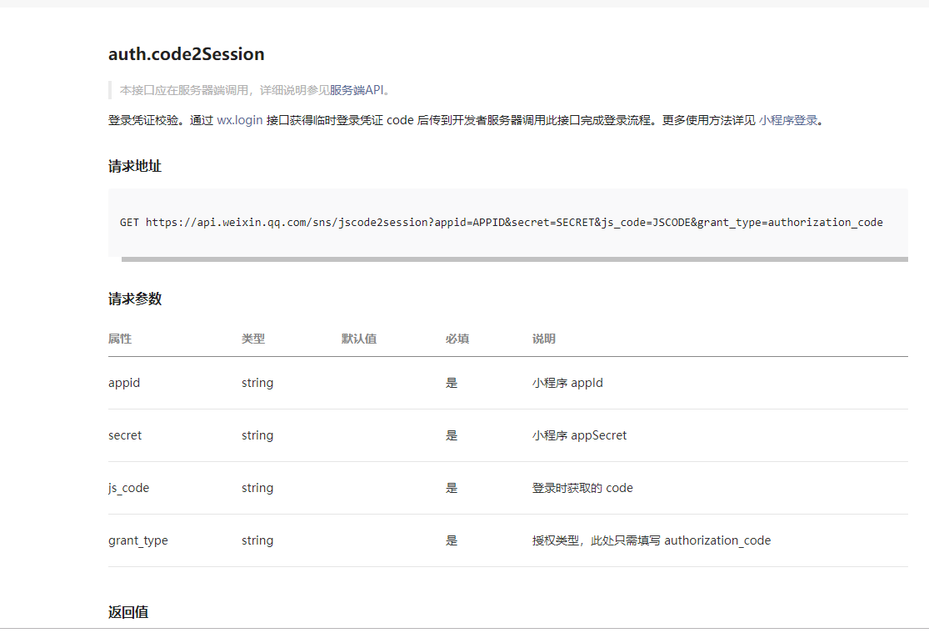Select the js_code name in the parameter table

click(128, 488)
